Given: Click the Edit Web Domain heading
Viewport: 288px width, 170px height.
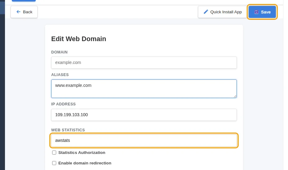Looking at the screenshot, I should (79, 39).
